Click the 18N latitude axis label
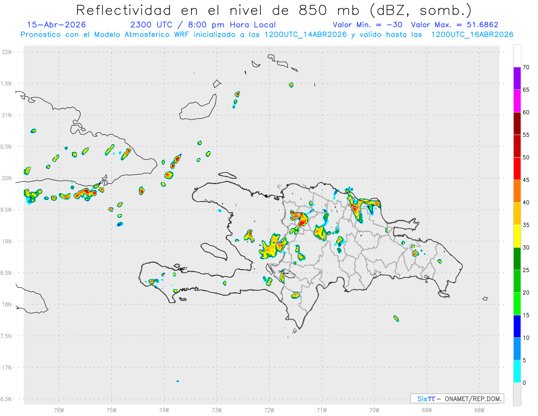The image size is (538, 416). click(x=7, y=304)
